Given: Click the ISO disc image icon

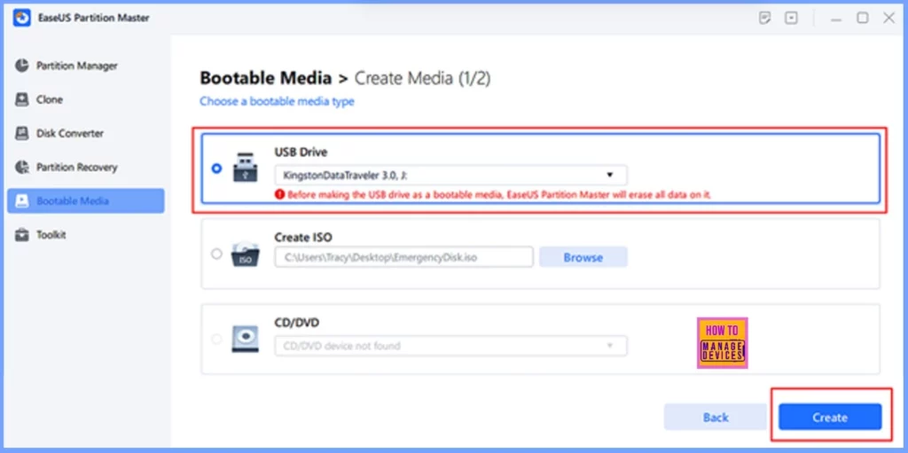Looking at the screenshot, I should pos(245,254).
